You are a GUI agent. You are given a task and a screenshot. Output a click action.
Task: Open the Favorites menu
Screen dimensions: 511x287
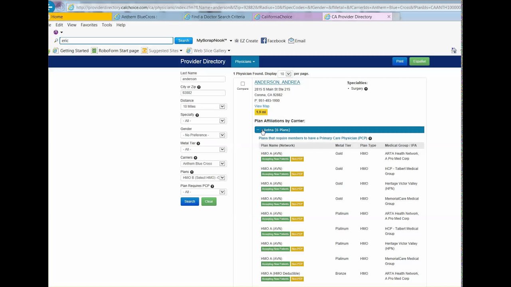pyautogui.click(x=89, y=25)
